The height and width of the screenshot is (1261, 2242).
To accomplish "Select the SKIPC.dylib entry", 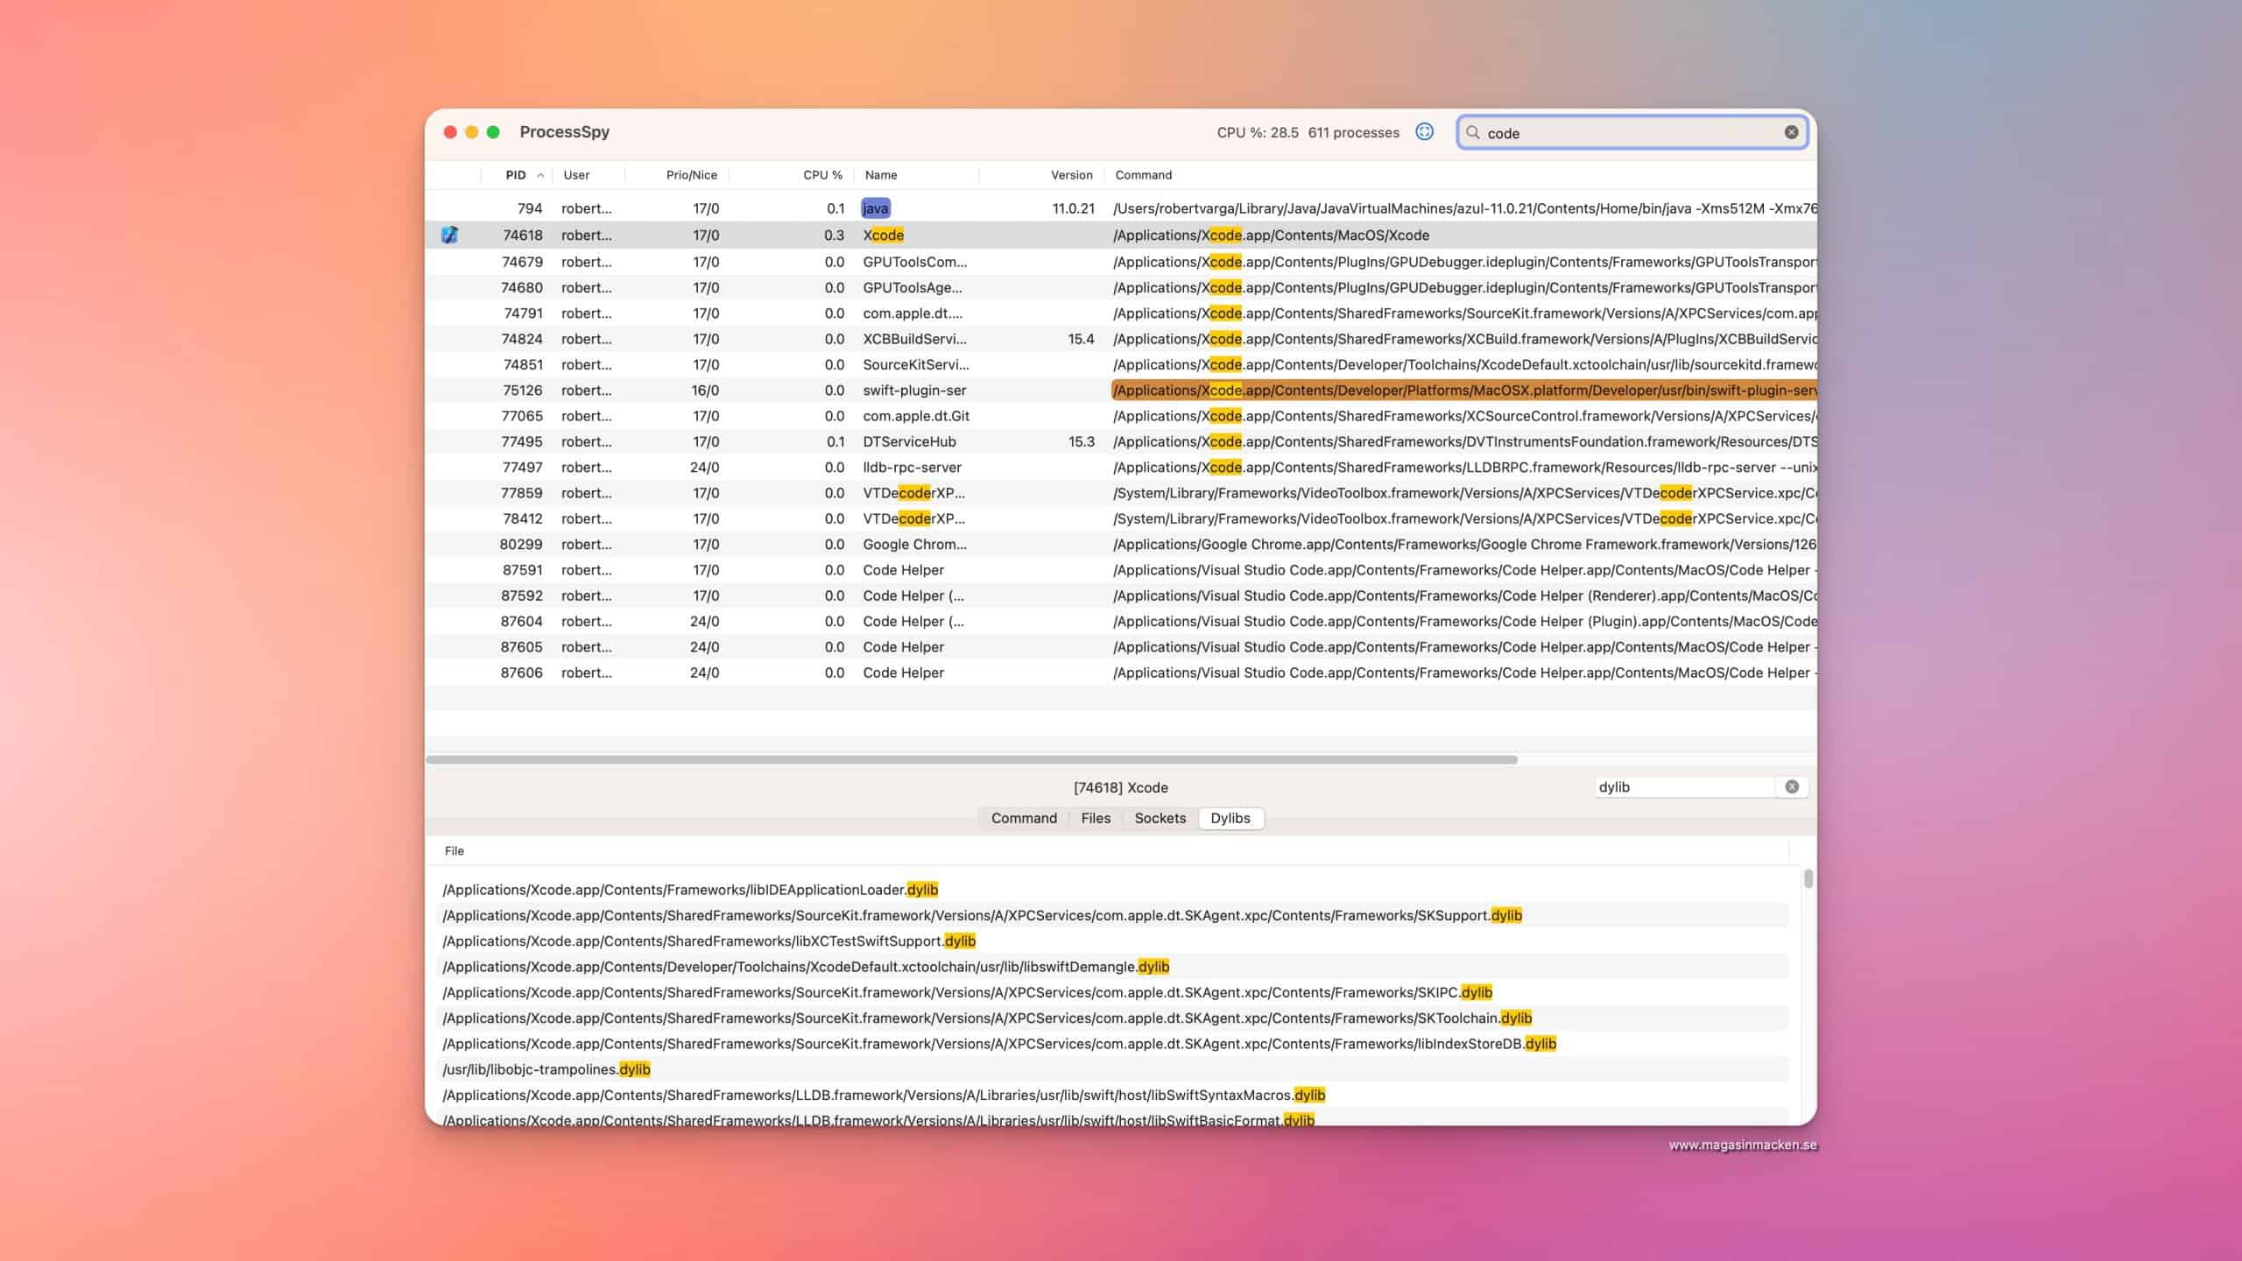I will (x=1112, y=992).
